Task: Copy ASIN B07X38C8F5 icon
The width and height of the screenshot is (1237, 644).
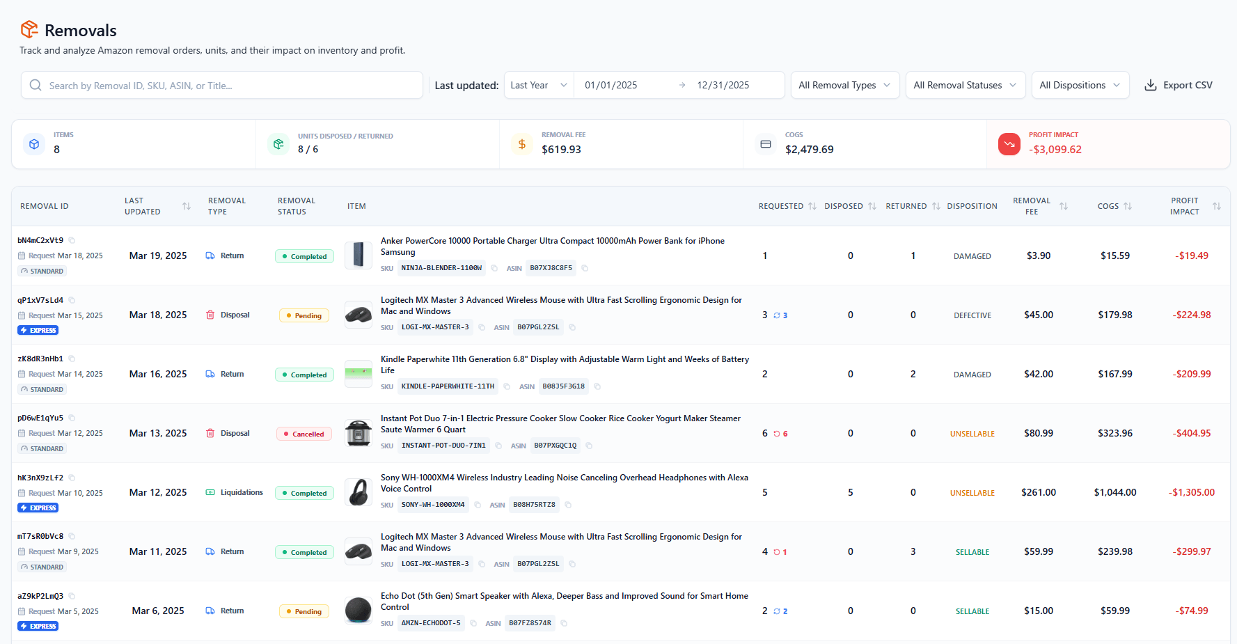Action: [x=585, y=268]
